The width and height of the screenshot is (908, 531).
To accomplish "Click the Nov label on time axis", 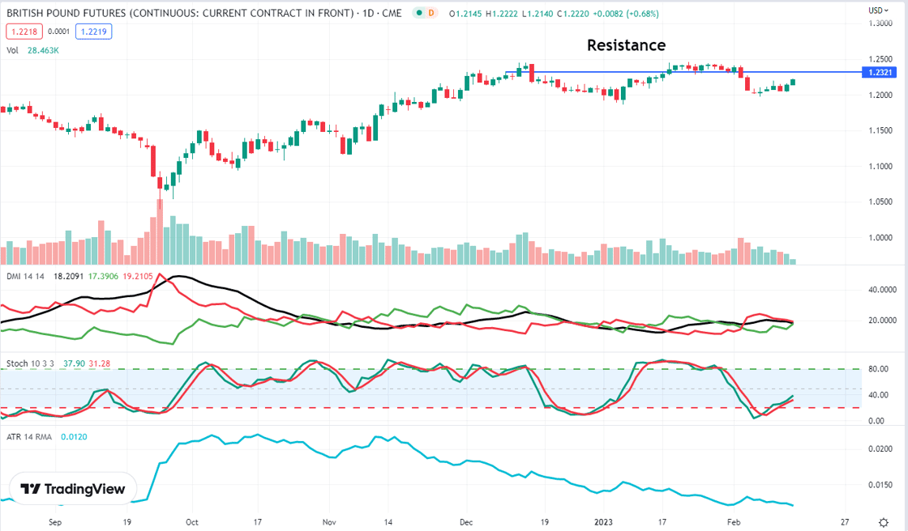I will [329, 522].
